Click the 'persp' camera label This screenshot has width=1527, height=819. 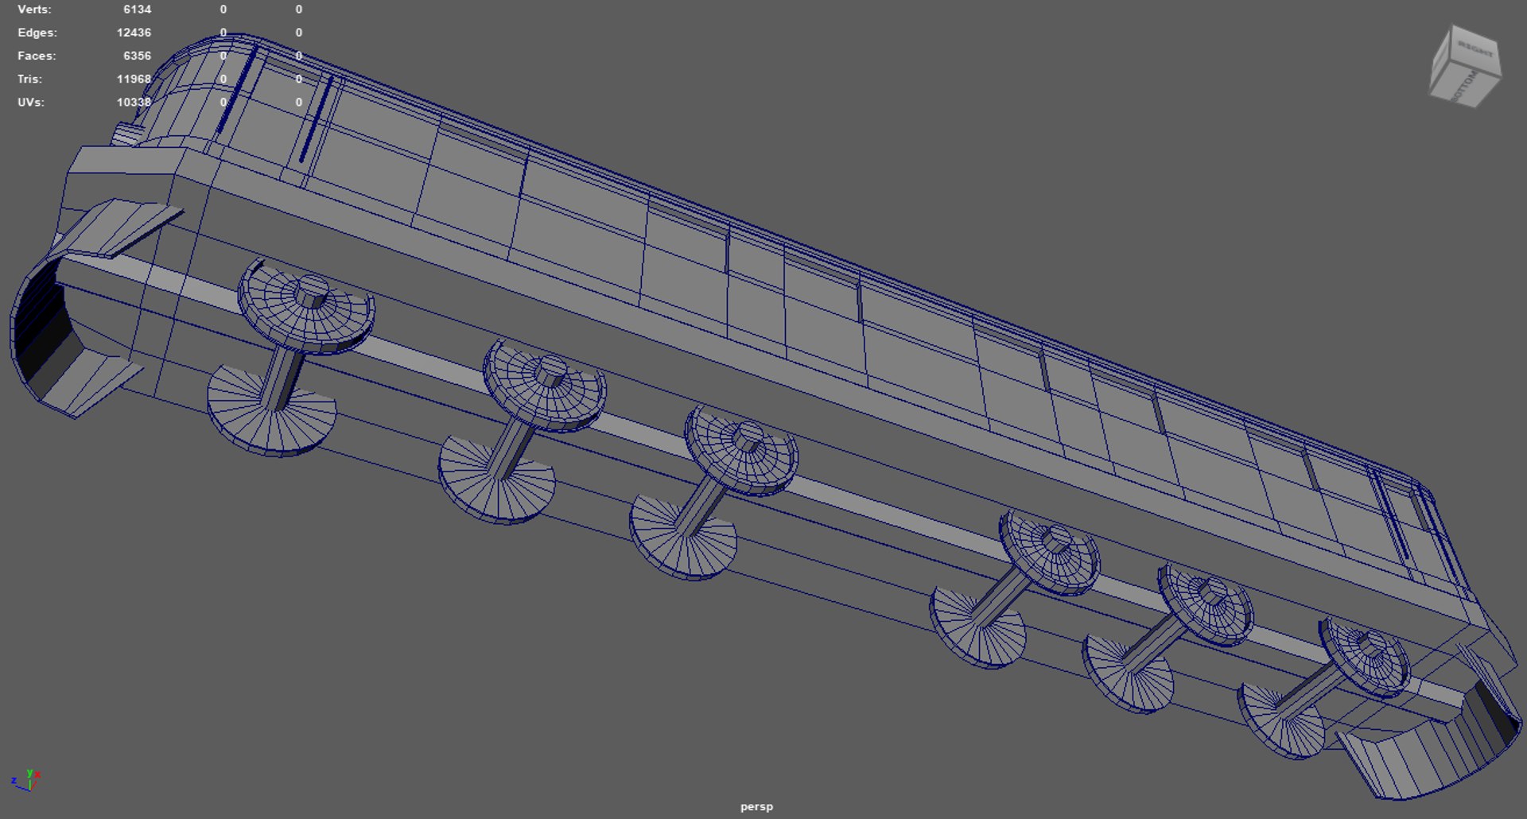pos(756,806)
